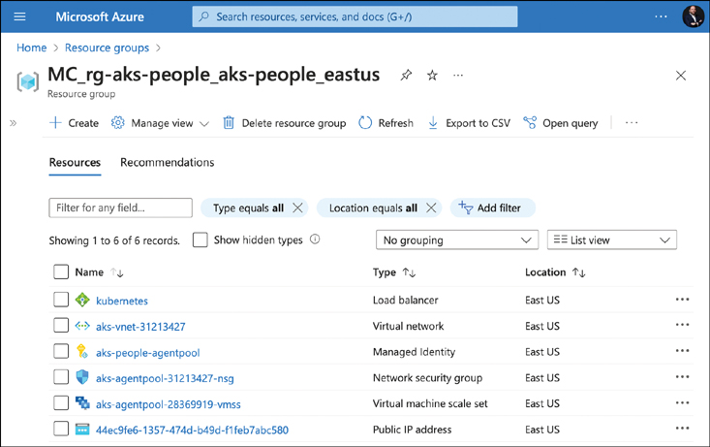The image size is (710, 447).
Task: Open the List view dropdown
Action: 611,240
